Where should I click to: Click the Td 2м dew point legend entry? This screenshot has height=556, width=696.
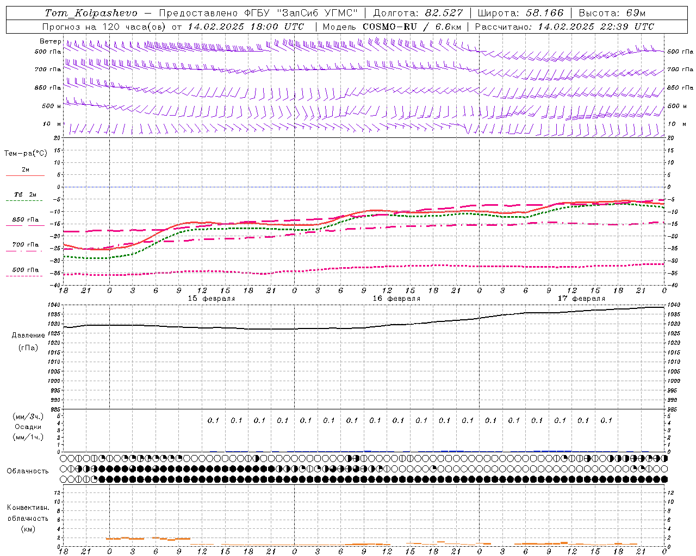[25, 194]
